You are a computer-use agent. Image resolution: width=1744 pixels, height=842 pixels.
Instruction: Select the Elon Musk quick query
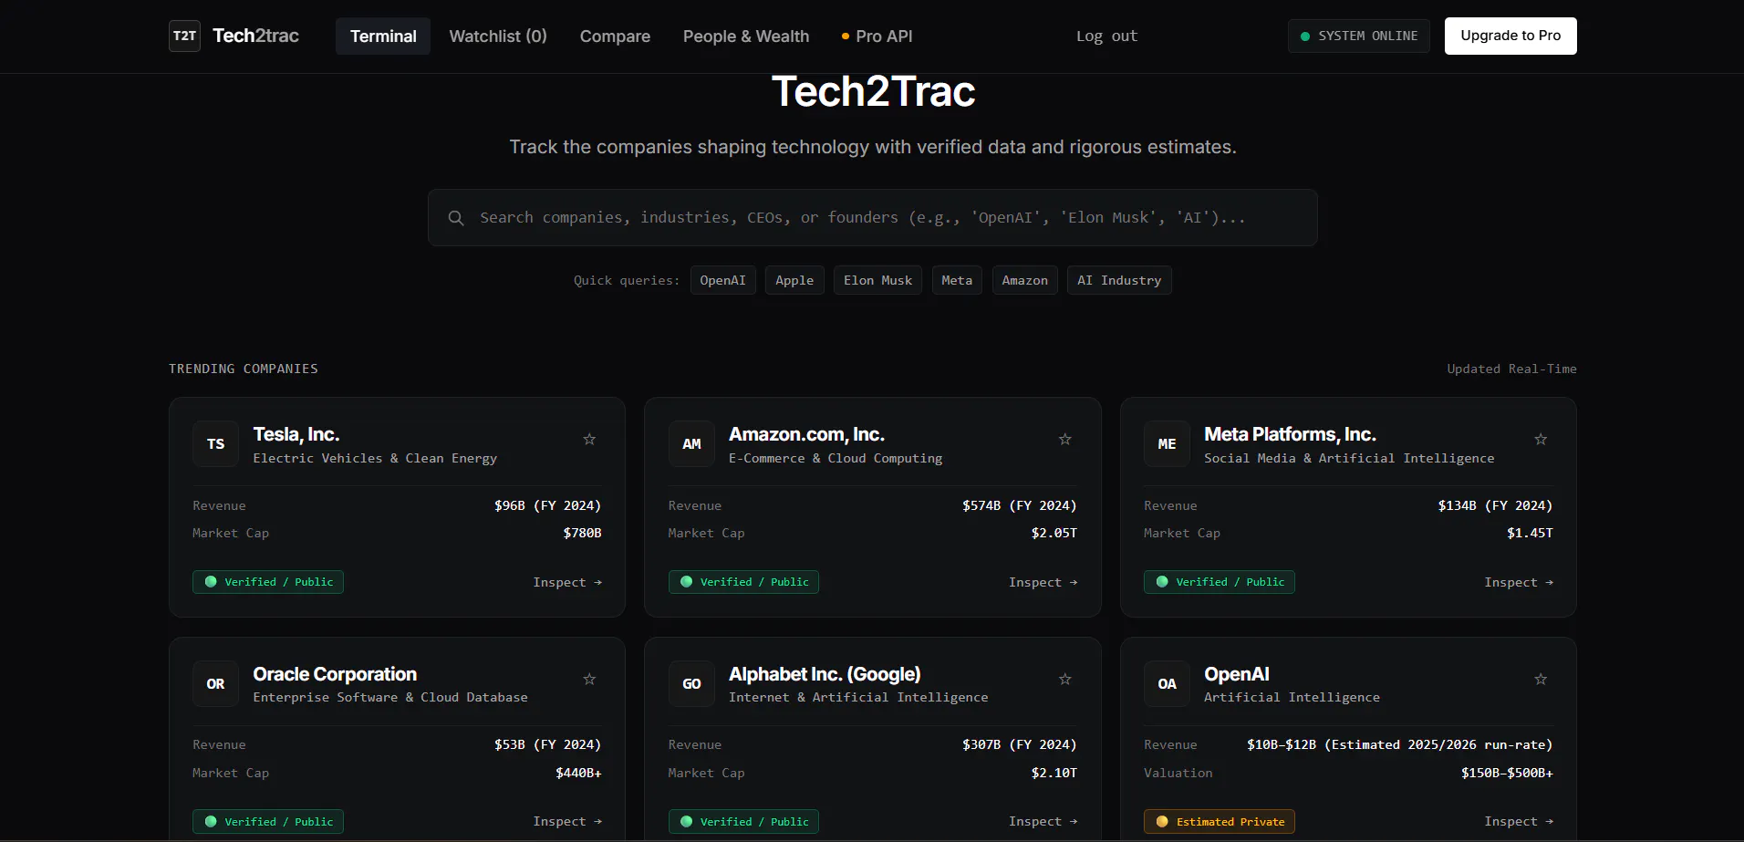[877, 280]
